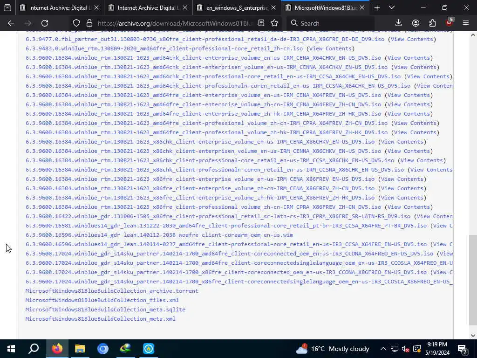Viewport: 477px width, 358px height.
Task: Open Firefox application hamburger menu
Action: click(465, 23)
